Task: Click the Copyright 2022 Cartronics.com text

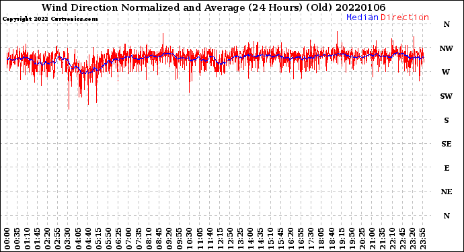Action: (50, 19)
